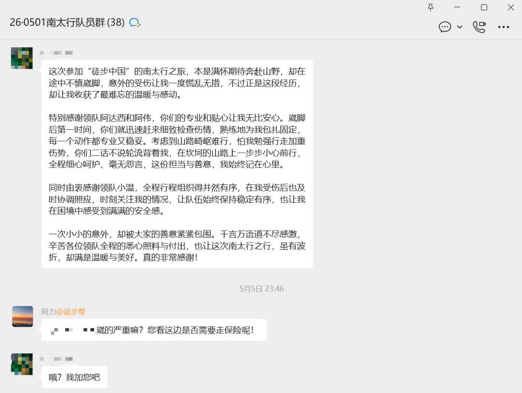Open the three-dot more options menu

pyautogui.click(x=504, y=27)
